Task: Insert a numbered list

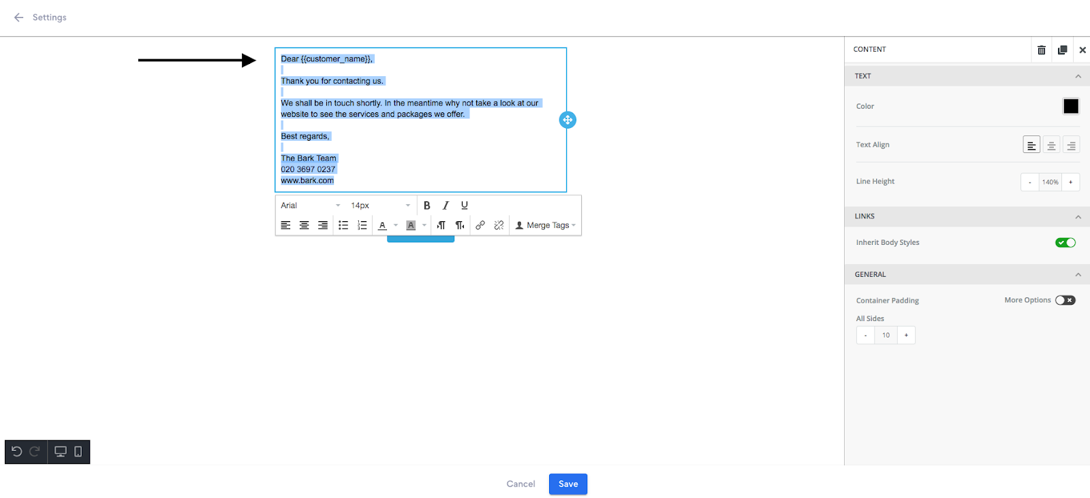Action: click(362, 225)
